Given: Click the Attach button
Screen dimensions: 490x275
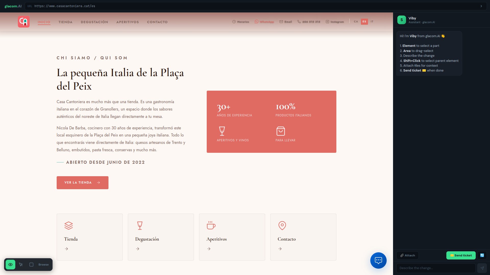Looking at the screenshot, I should tap(408, 255).
